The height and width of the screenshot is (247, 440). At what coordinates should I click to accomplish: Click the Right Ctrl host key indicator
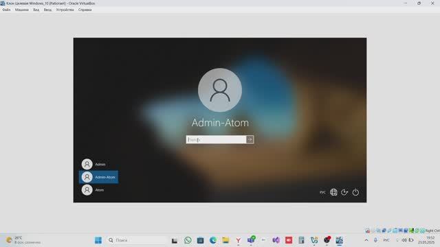coord(432,231)
